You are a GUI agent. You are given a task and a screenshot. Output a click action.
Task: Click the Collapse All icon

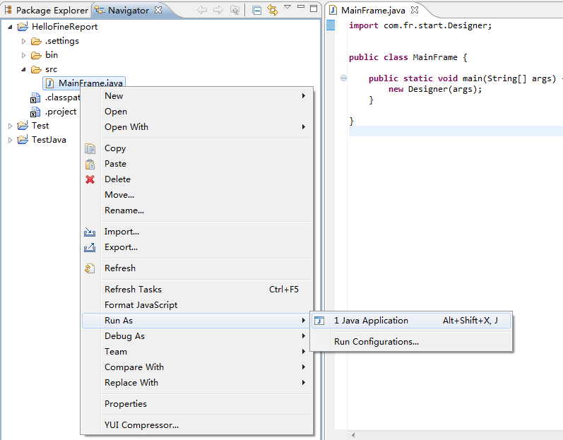coord(256,11)
